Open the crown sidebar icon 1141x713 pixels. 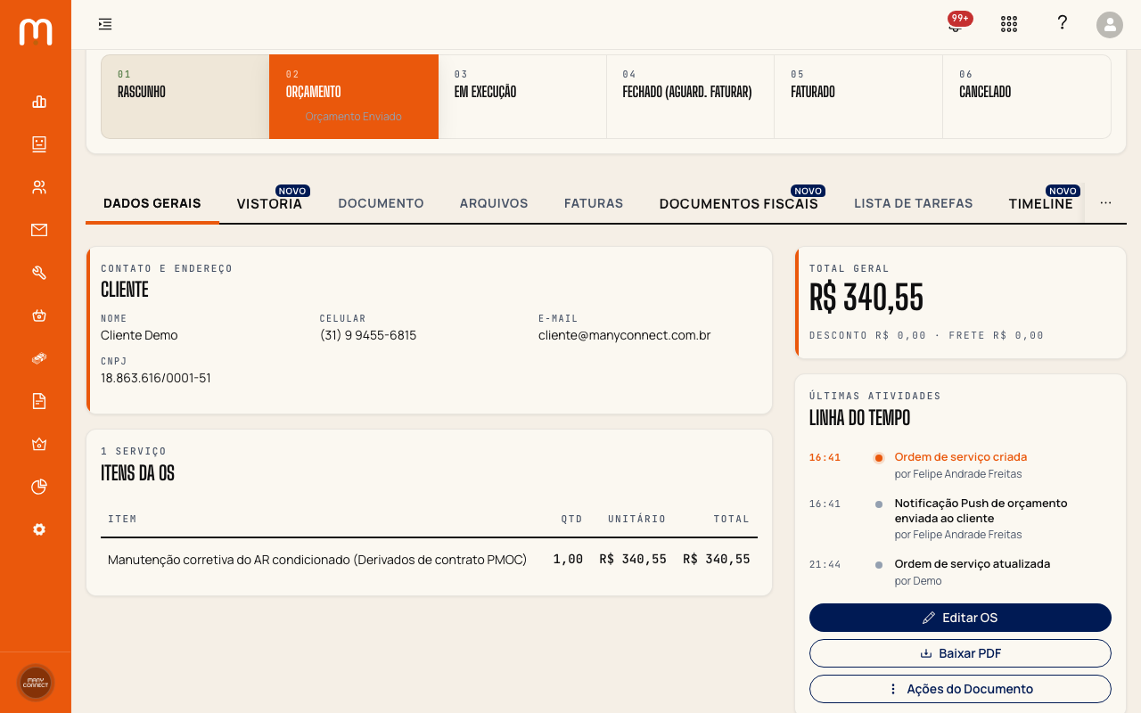point(39,444)
